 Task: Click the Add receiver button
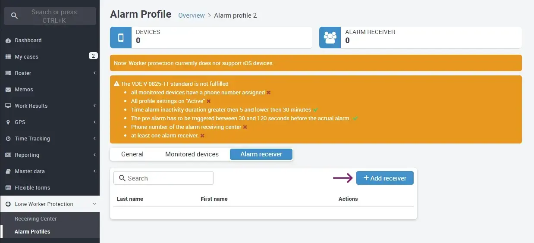coord(385,178)
